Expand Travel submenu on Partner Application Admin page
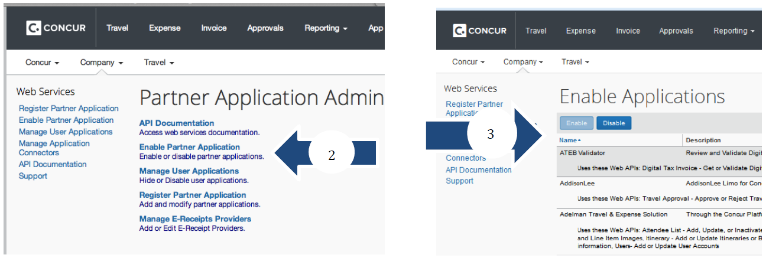This screenshot has width=766, height=258. [x=159, y=62]
